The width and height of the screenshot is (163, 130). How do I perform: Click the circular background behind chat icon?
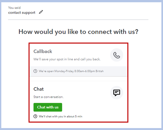tap(116, 93)
